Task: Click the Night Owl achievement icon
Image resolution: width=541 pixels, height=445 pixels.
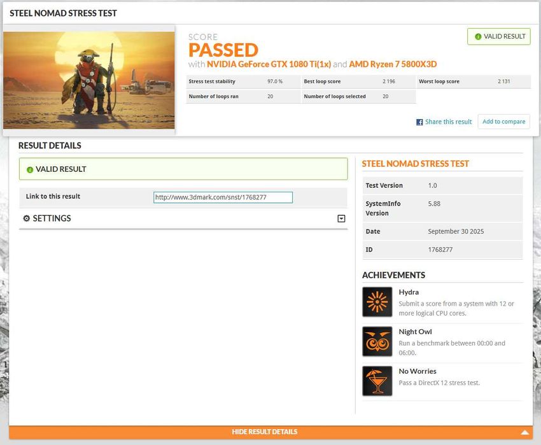Action: (x=377, y=341)
